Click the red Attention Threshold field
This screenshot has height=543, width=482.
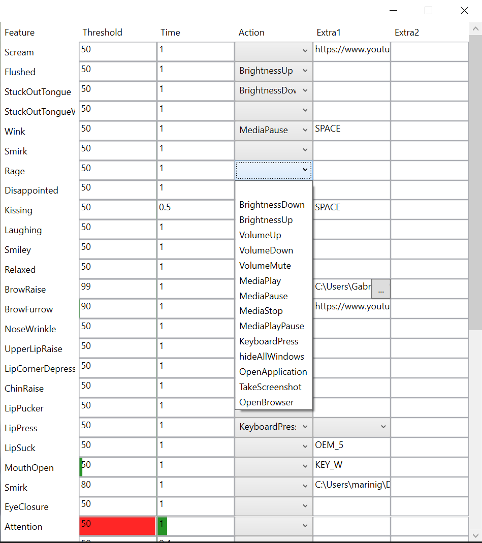pyautogui.click(x=117, y=526)
